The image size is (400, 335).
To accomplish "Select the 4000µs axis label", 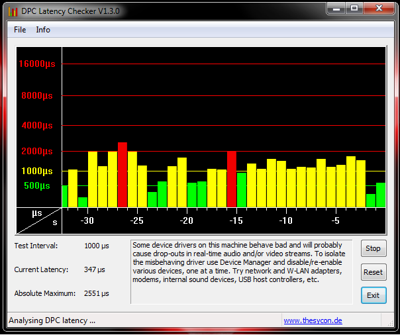I will (x=37, y=125).
